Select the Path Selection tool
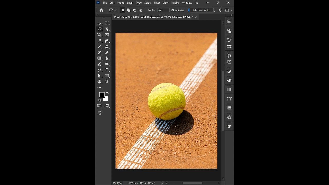Image resolution: width=329 pixels, height=185 pixels. [x=99, y=76]
